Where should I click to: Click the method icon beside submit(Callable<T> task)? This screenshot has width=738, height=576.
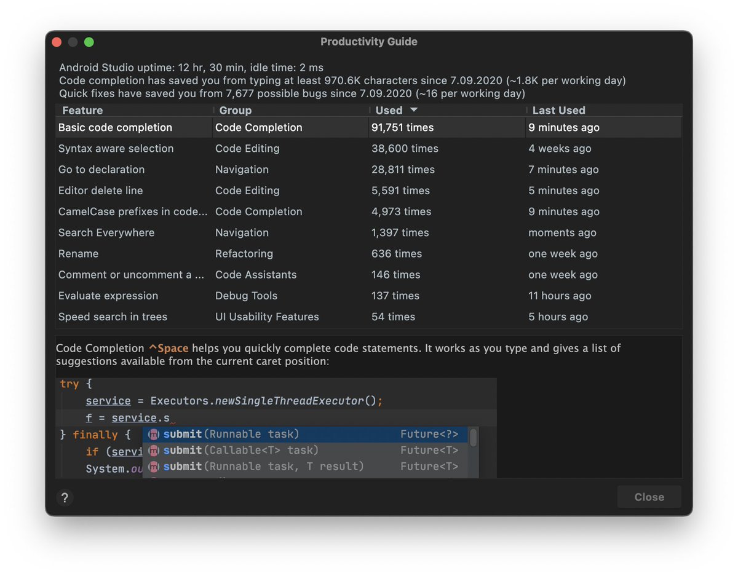point(154,451)
